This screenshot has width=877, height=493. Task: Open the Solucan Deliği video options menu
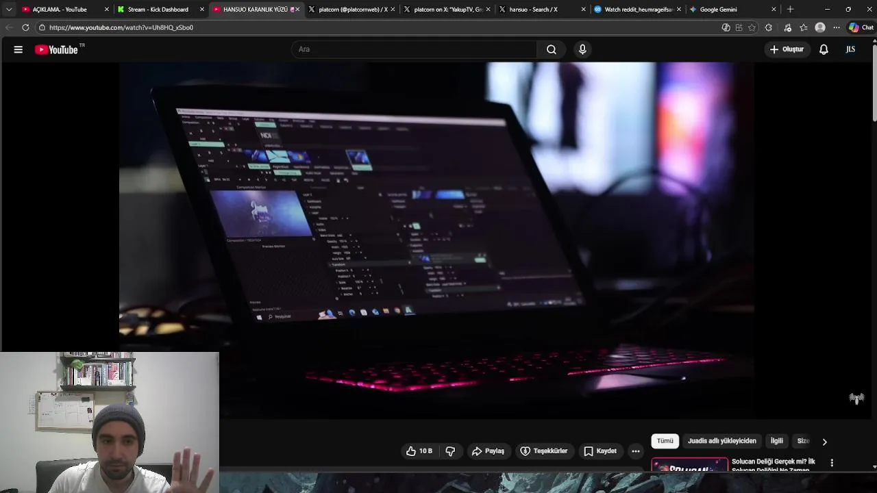pos(832,463)
